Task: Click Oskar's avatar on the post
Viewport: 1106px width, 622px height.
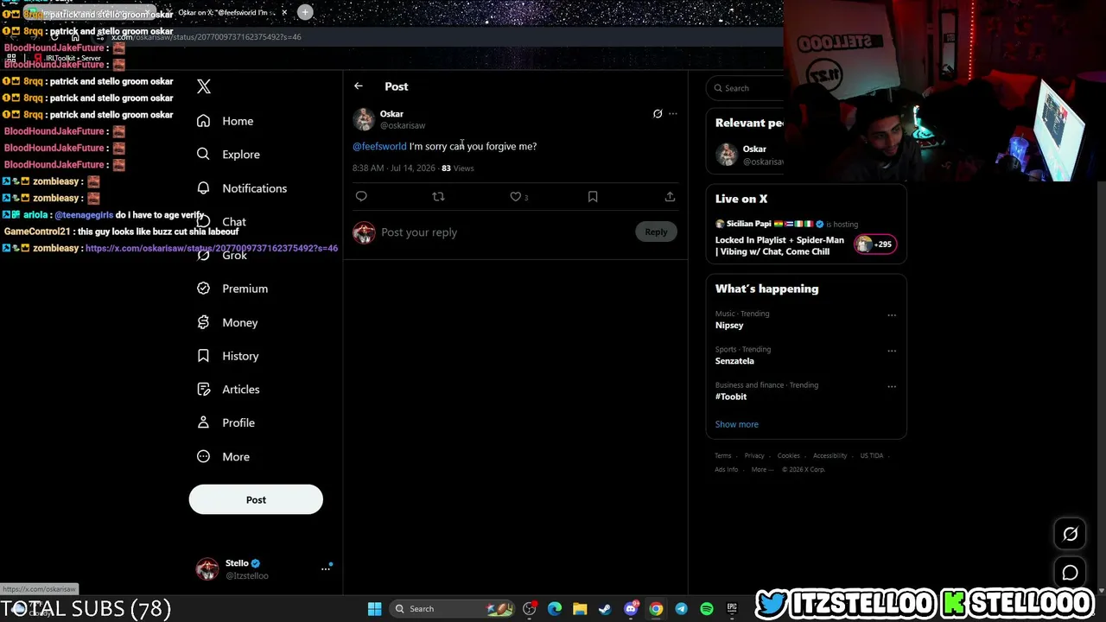Action: pyautogui.click(x=364, y=119)
